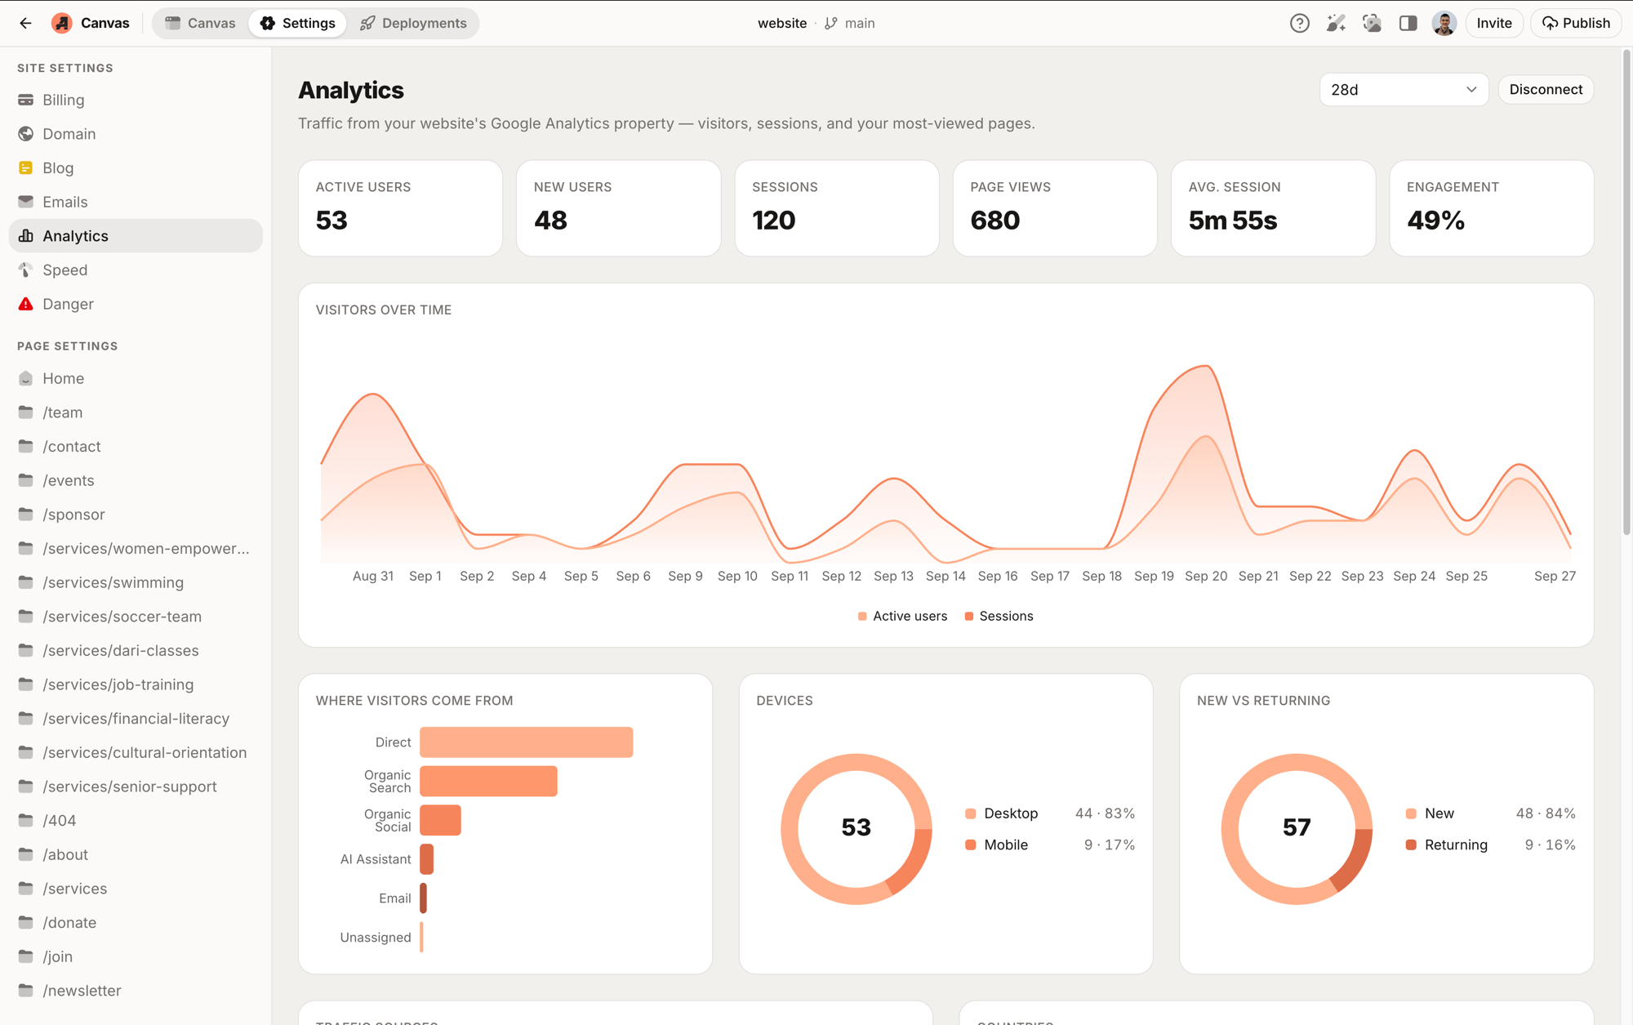Select the Settings tab

pos(298,23)
